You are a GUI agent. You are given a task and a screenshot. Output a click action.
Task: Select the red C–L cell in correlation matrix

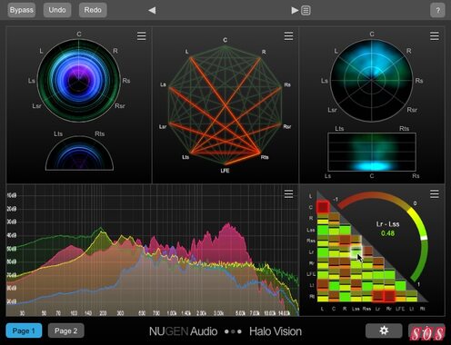coord(323,207)
